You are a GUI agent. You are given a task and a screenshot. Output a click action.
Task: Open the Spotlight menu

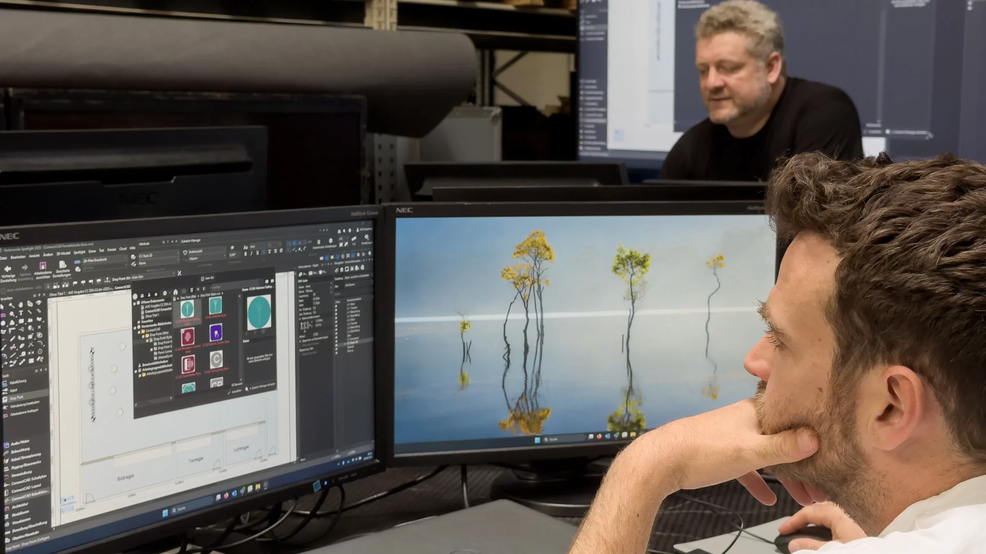[79, 252]
